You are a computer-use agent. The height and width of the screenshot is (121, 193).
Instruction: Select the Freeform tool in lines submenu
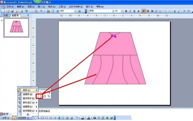click(x=45, y=96)
